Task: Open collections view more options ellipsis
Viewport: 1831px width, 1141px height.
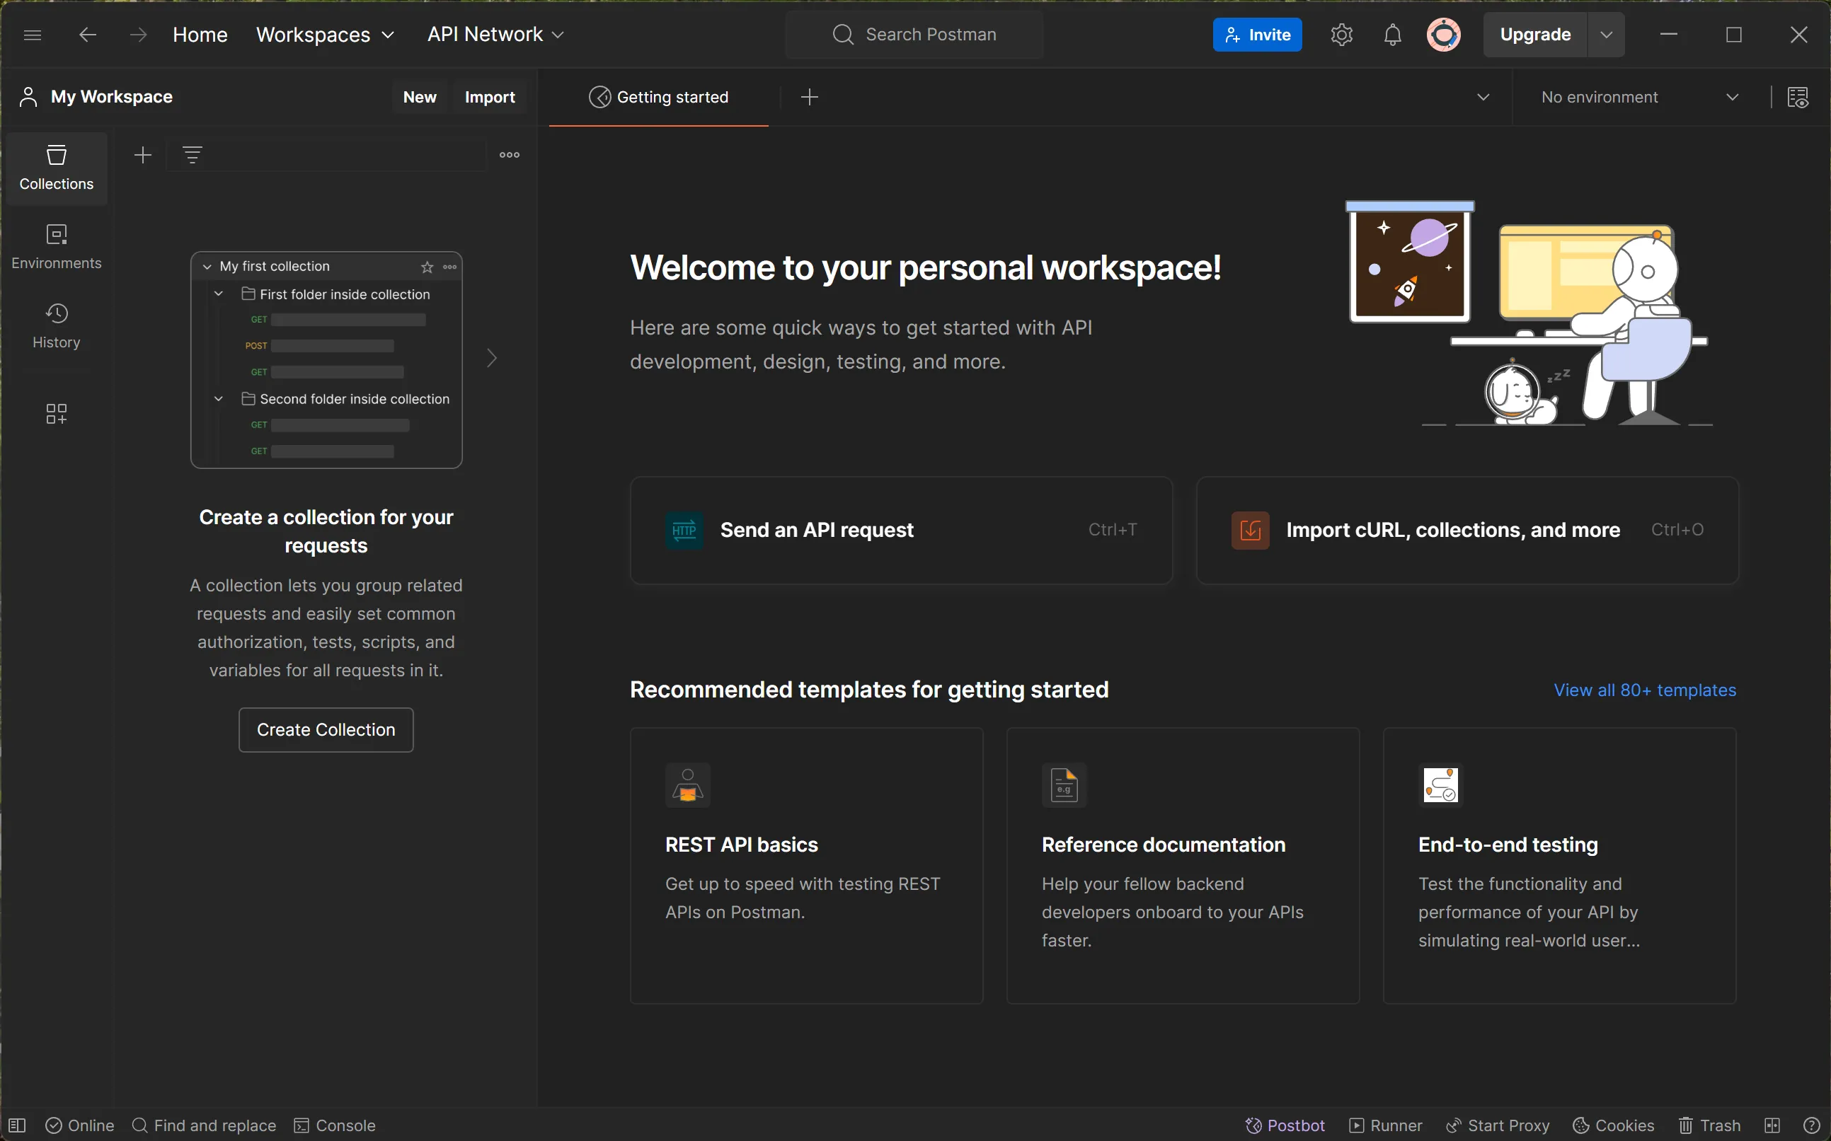Action: (510, 155)
